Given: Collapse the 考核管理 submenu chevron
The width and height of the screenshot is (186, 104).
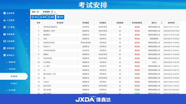Looking at the screenshot, I should pyautogui.click(x=27, y=69).
